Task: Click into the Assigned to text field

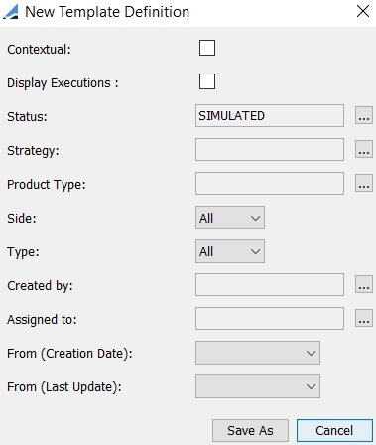Action: (x=270, y=318)
